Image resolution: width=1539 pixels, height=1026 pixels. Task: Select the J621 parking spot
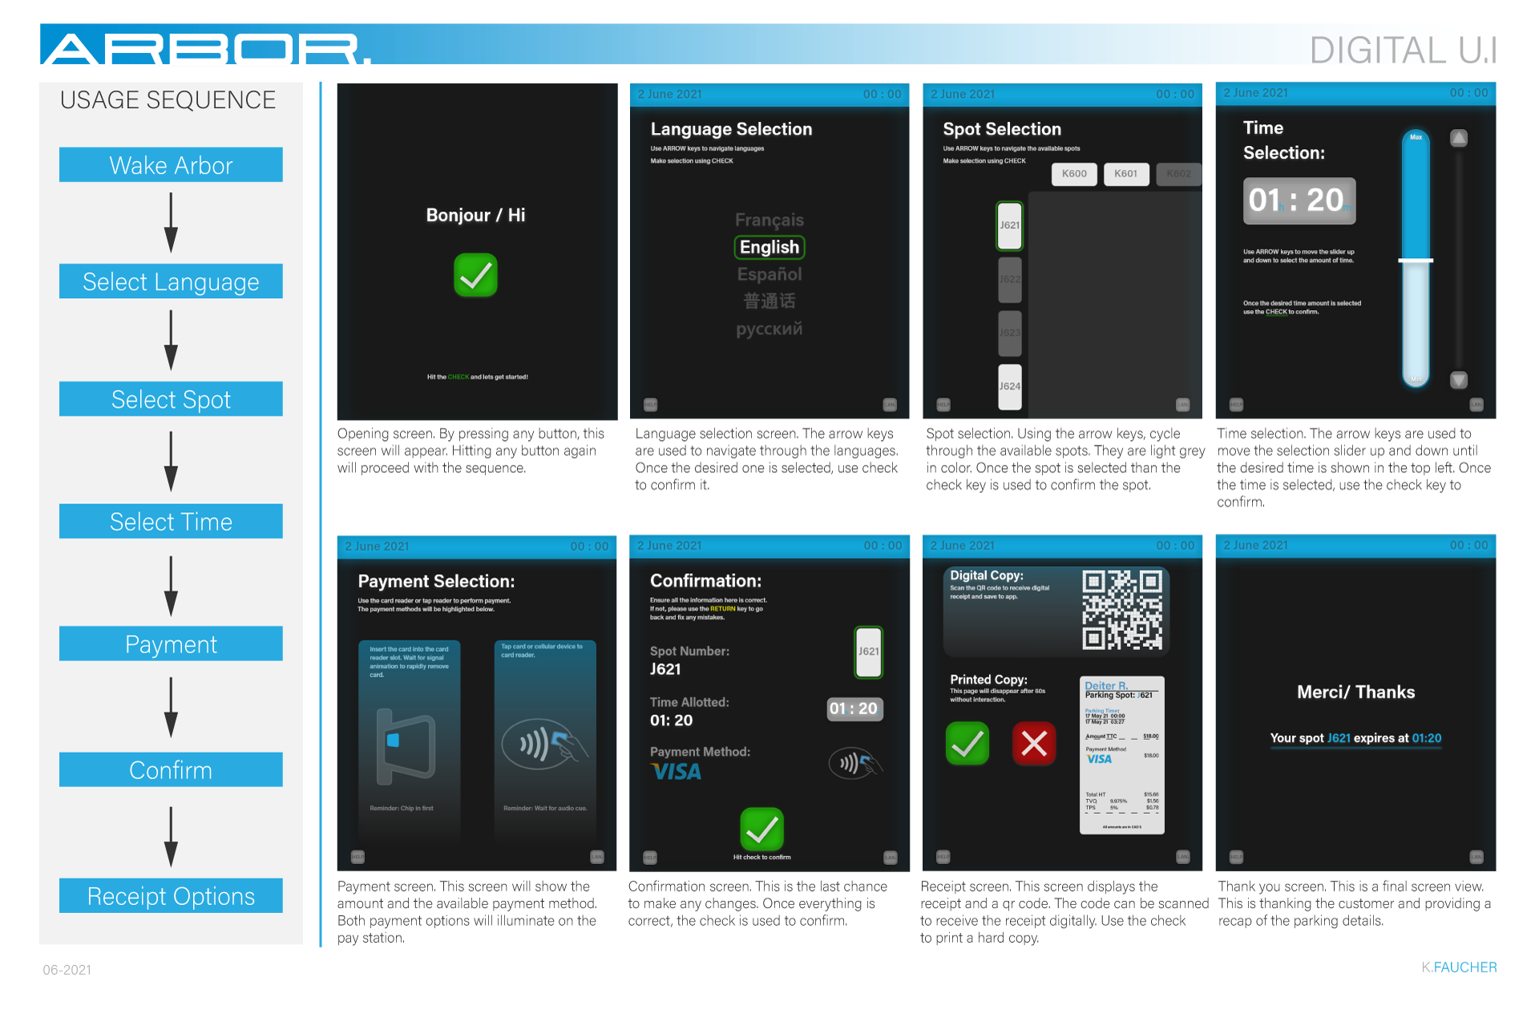1010,225
